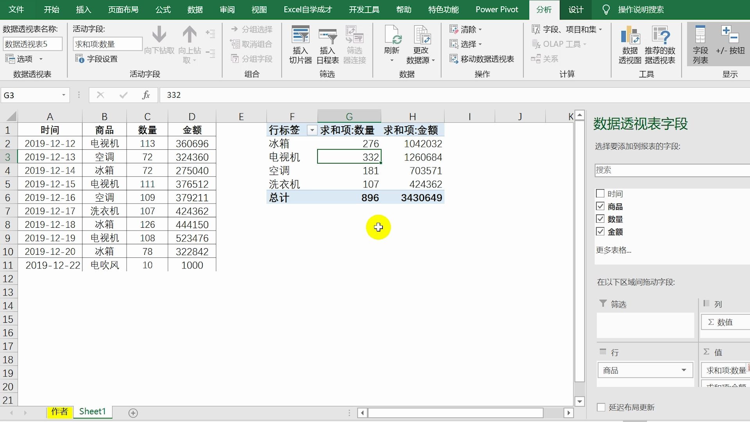The image size is (750, 422).
Task: Click the field search (搜索) input box
Action: click(671, 170)
